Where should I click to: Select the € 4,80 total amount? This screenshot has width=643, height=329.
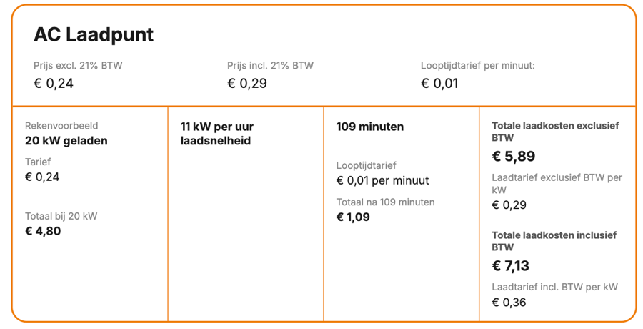43,231
